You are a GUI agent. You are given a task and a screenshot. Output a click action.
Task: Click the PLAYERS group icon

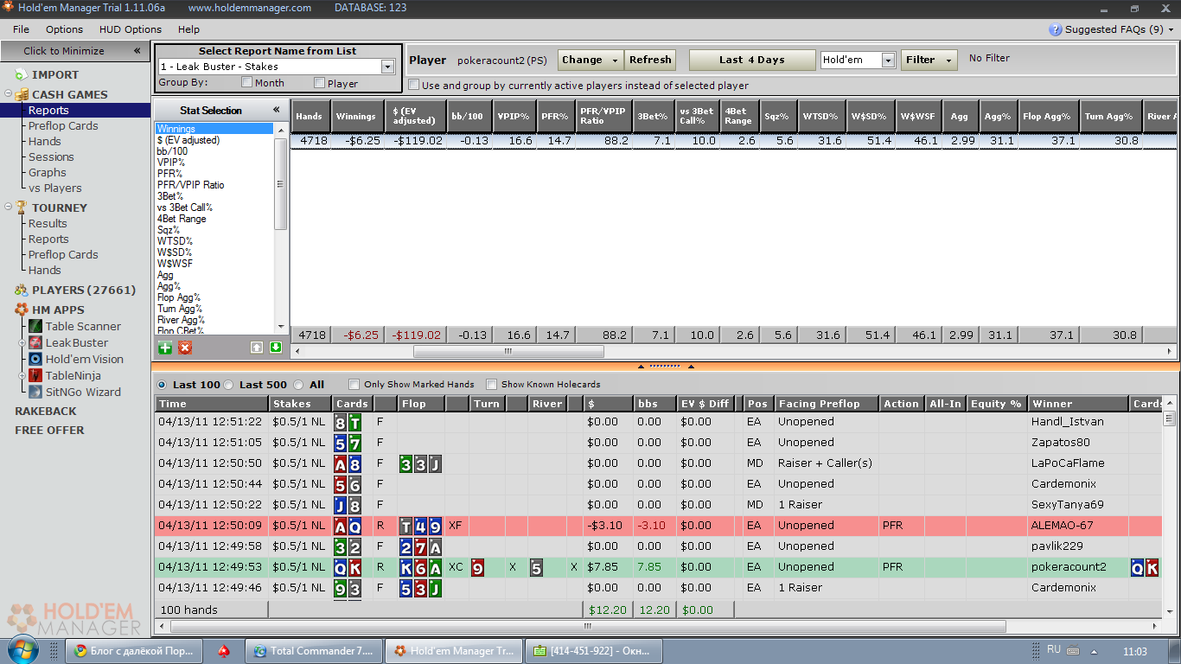(22, 290)
